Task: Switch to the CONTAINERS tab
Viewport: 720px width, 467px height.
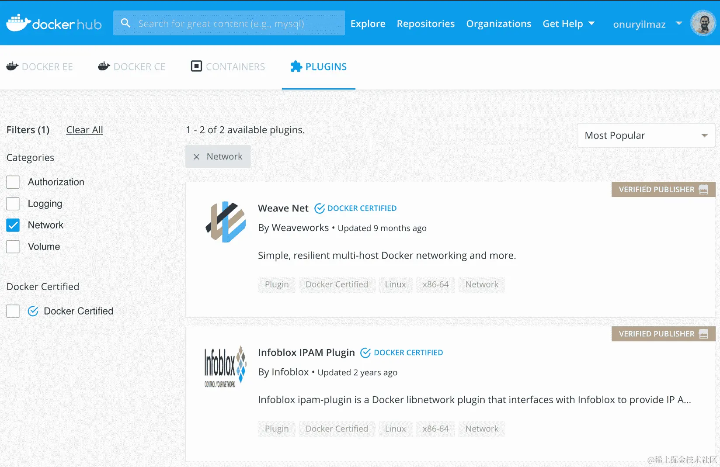Action: [x=228, y=67]
